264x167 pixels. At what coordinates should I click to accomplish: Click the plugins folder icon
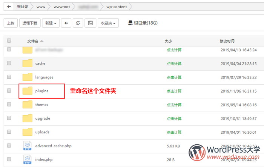28,91
